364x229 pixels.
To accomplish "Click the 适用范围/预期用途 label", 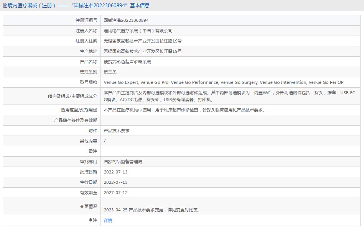I will click(79, 110).
